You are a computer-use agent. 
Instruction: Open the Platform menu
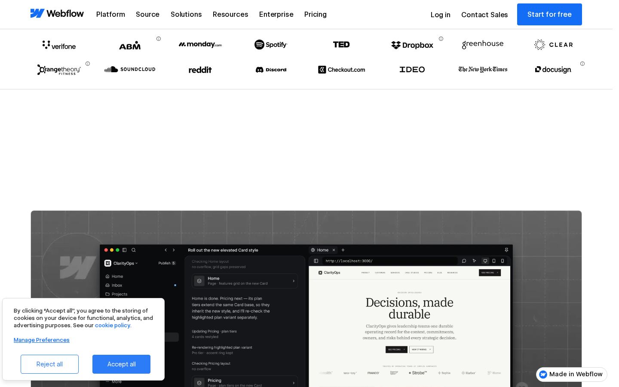coord(110,14)
